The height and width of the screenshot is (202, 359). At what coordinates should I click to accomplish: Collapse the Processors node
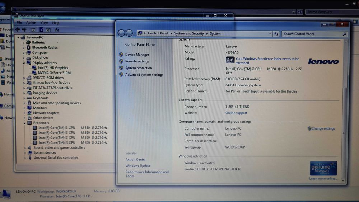click(24, 123)
